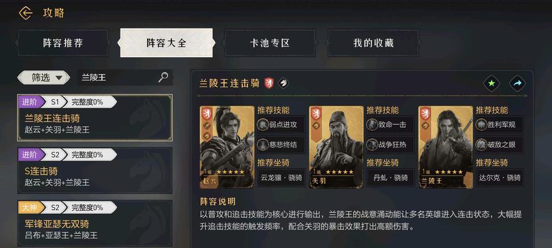Select the S连击骑 lineup entry
Screen dimensions: 552x248
[x=95, y=170]
